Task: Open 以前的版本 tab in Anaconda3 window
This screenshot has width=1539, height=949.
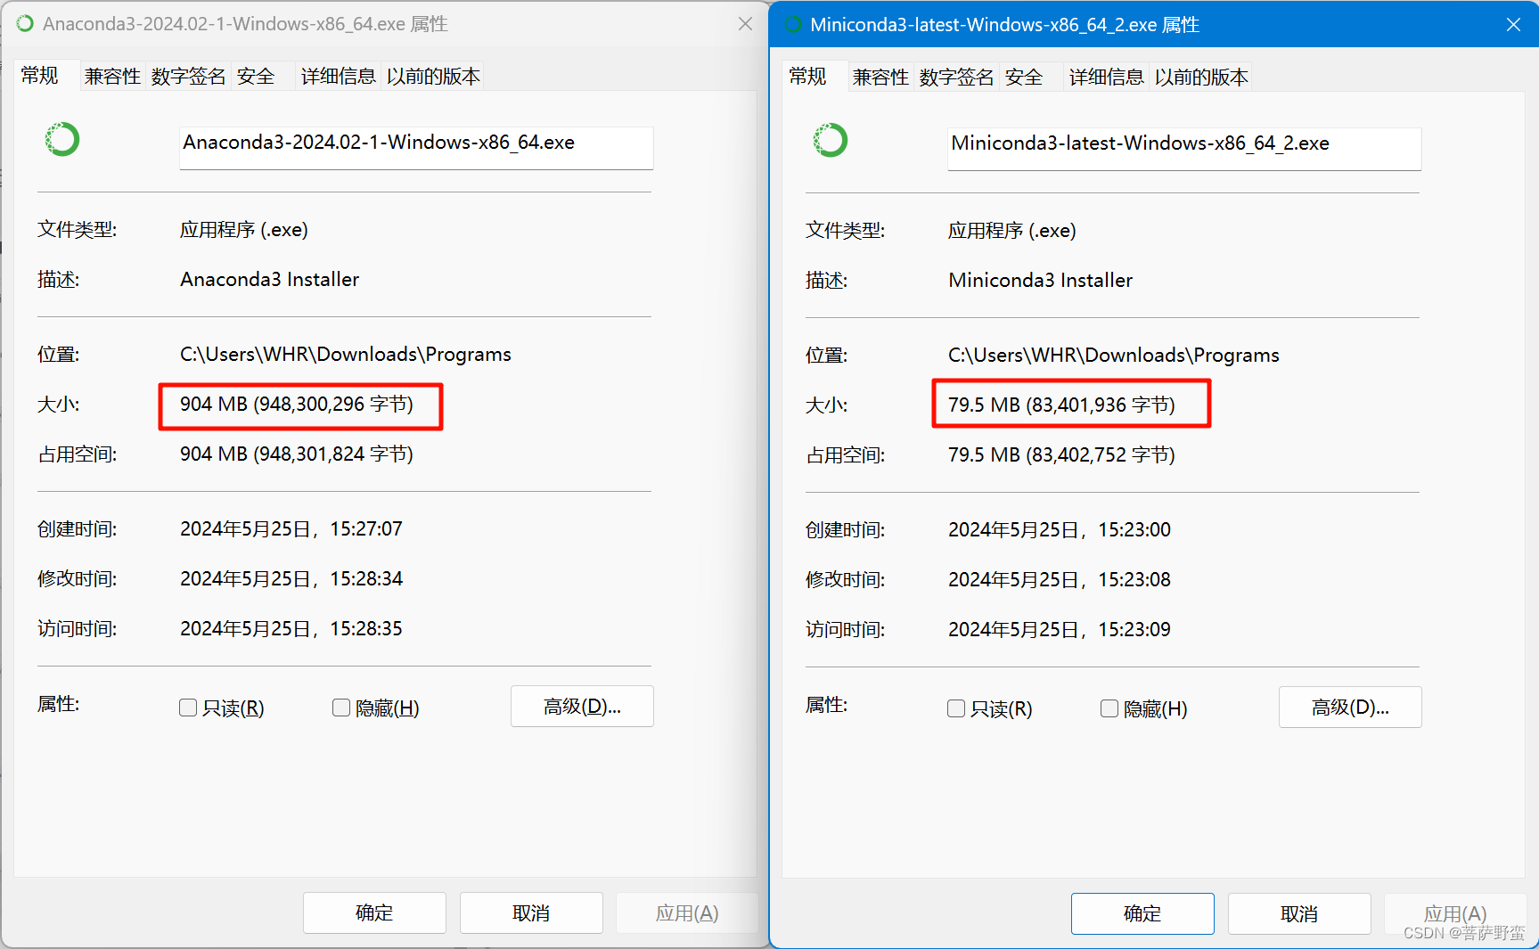Action: point(433,77)
